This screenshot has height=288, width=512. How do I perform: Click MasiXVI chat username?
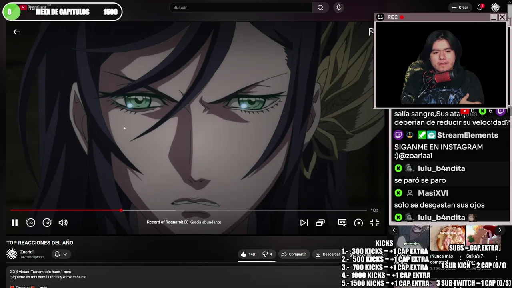[x=433, y=193]
